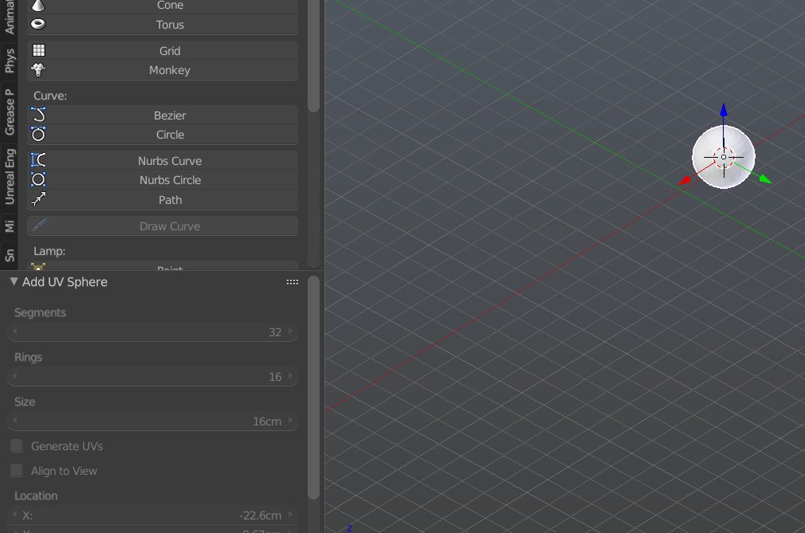Viewport: 805px width, 533px height.
Task: Add a Bezier curve
Action: tap(163, 116)
